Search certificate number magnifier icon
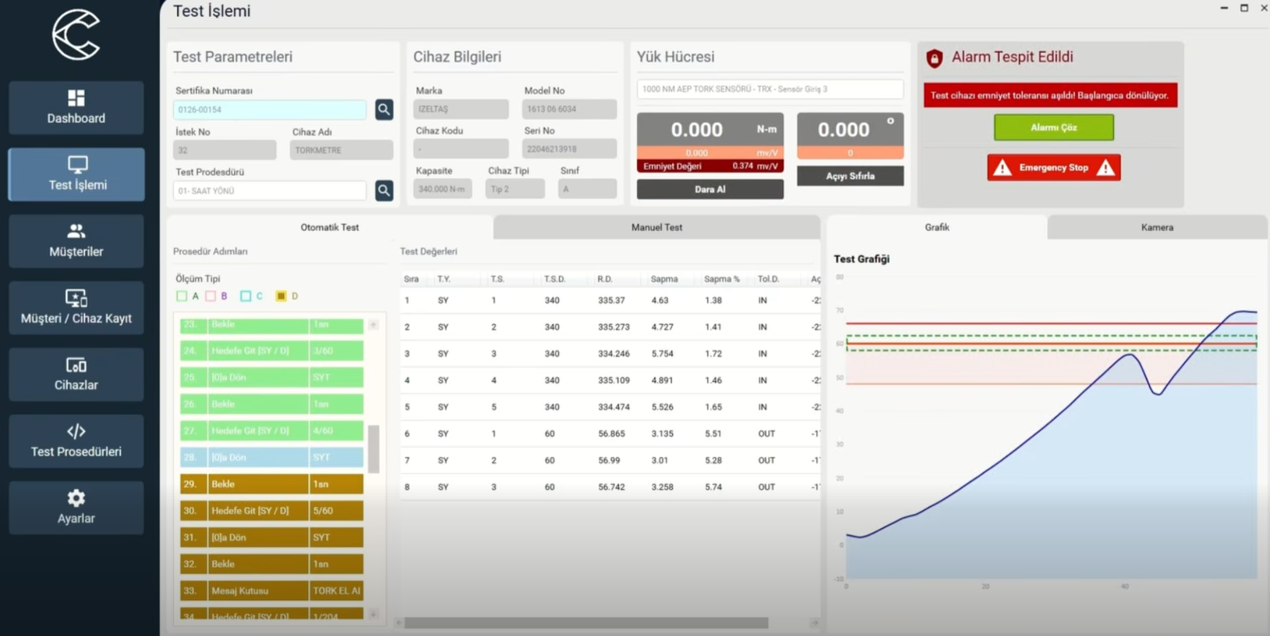 pos(384,109)
